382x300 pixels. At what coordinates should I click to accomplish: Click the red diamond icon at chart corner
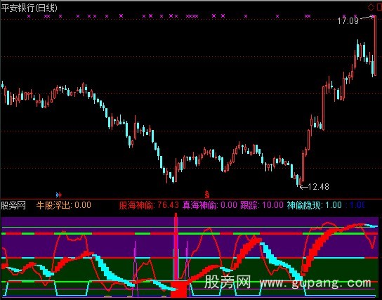371,8
